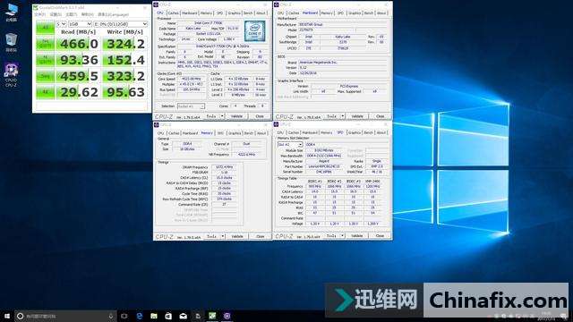Click the 93.36 read result
Screen dimensions: 573x322
point(78,60)
